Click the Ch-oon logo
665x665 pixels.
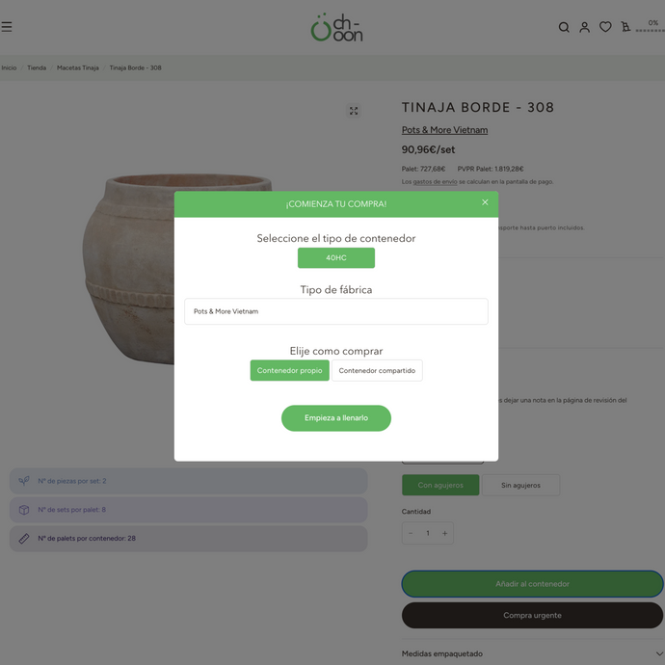pyautogui.click(x=336, y=28)
